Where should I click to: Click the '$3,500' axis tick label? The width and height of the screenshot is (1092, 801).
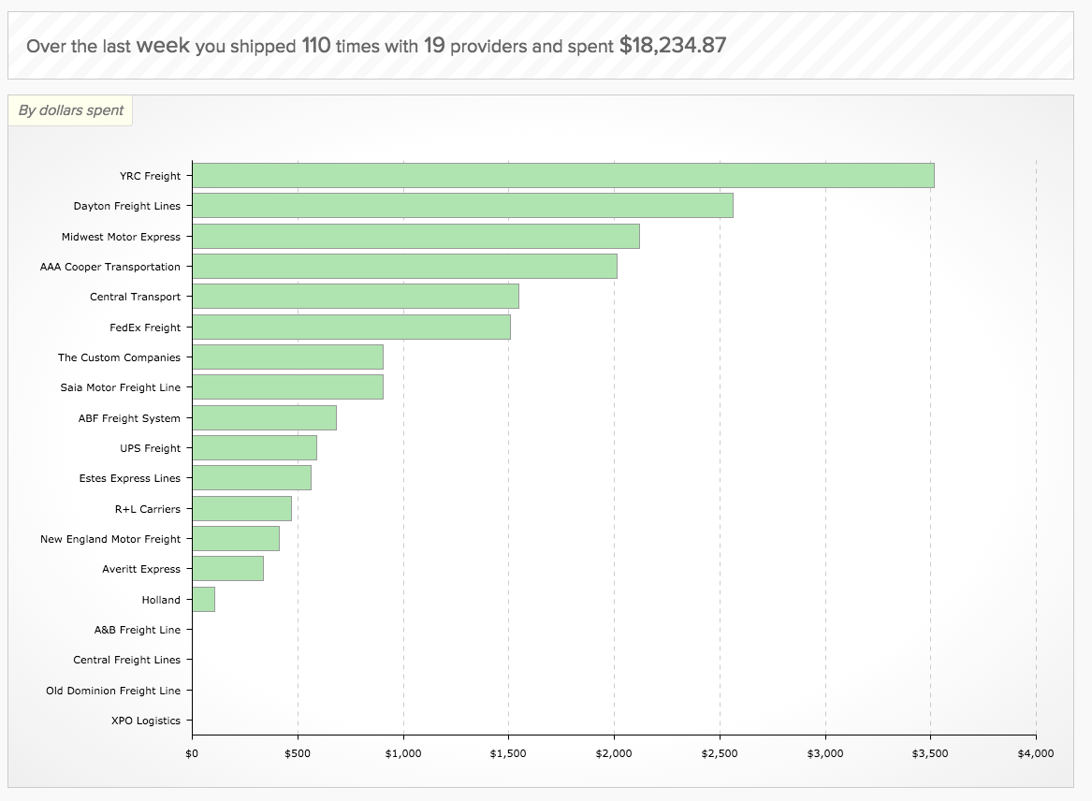[x=930, y=753]
